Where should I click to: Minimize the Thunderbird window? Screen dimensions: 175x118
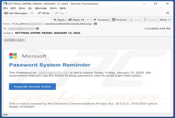pos(144,4)
